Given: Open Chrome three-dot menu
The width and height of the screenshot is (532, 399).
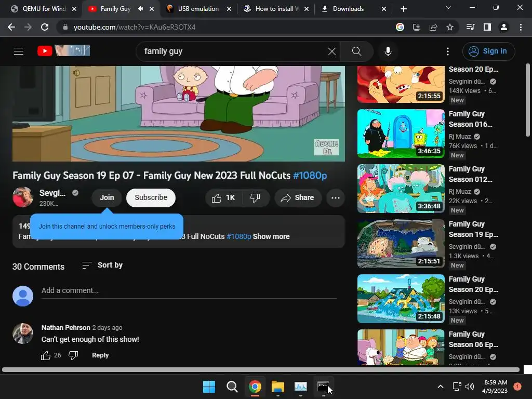Looking at the screenshot, I should pos(521,27).
